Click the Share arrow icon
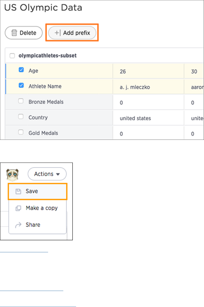The height and width of the screenshot is (307, 204). [18, 225]
